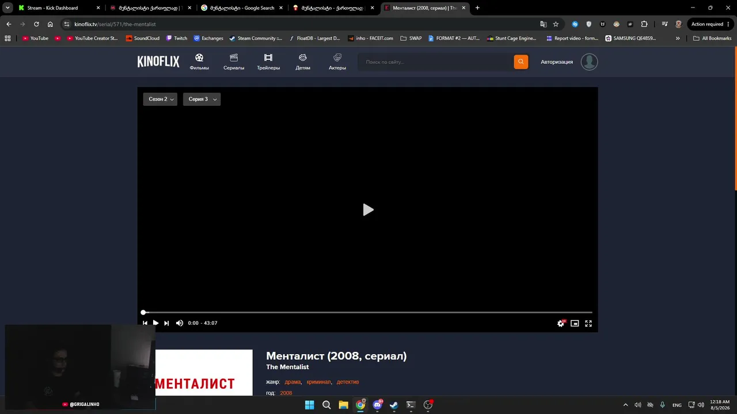This screenshot has width=737, height=414.
Task: Open the Twitch bookmark
Action: (x=176, y=39)
